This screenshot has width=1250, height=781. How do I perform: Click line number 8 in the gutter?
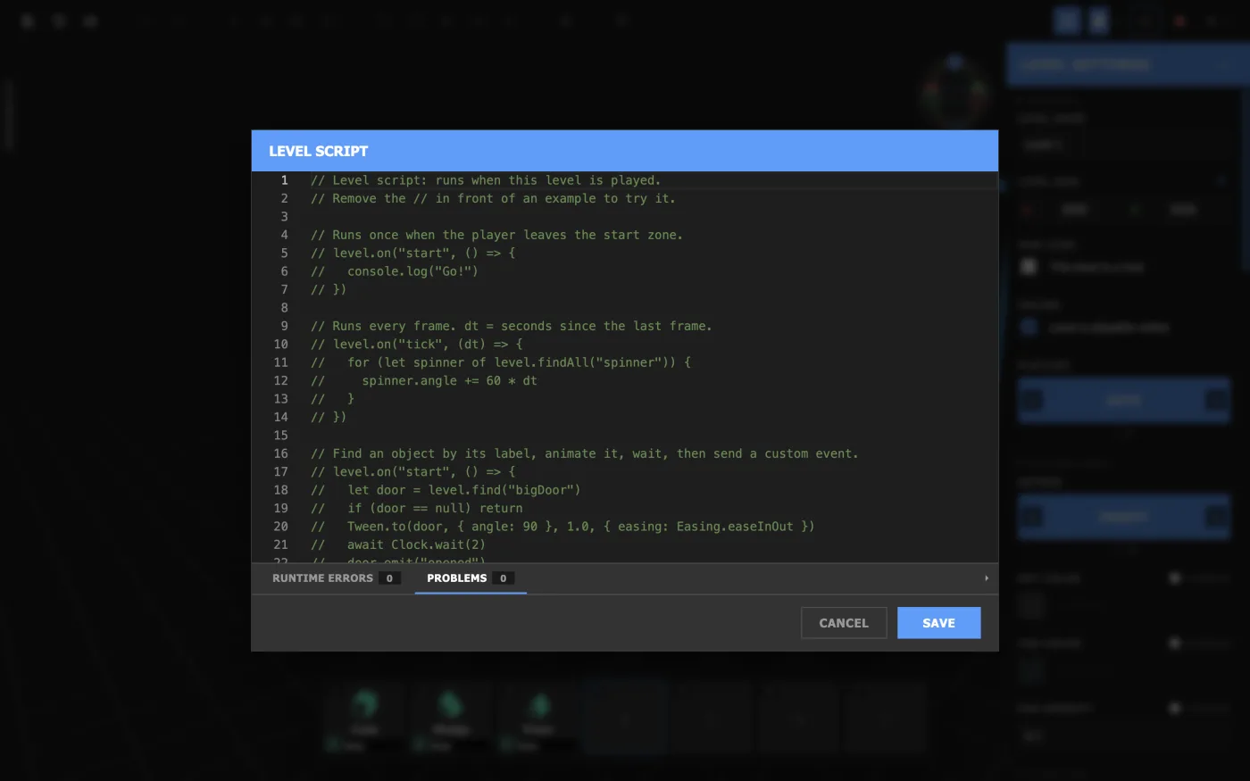point(285,308)
